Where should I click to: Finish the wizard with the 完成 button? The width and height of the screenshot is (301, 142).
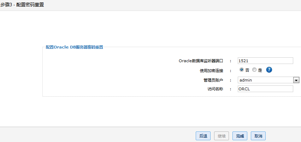240,136
